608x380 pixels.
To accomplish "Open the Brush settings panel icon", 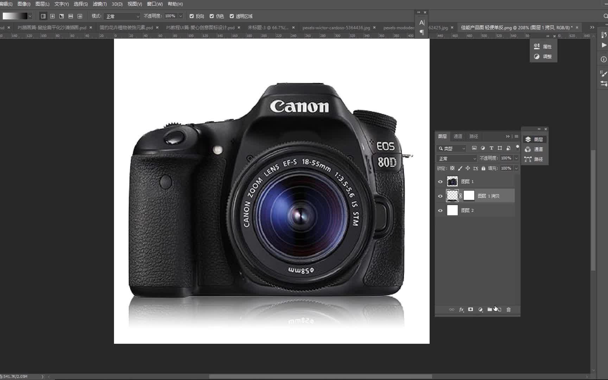I will [x=604, y=74].
